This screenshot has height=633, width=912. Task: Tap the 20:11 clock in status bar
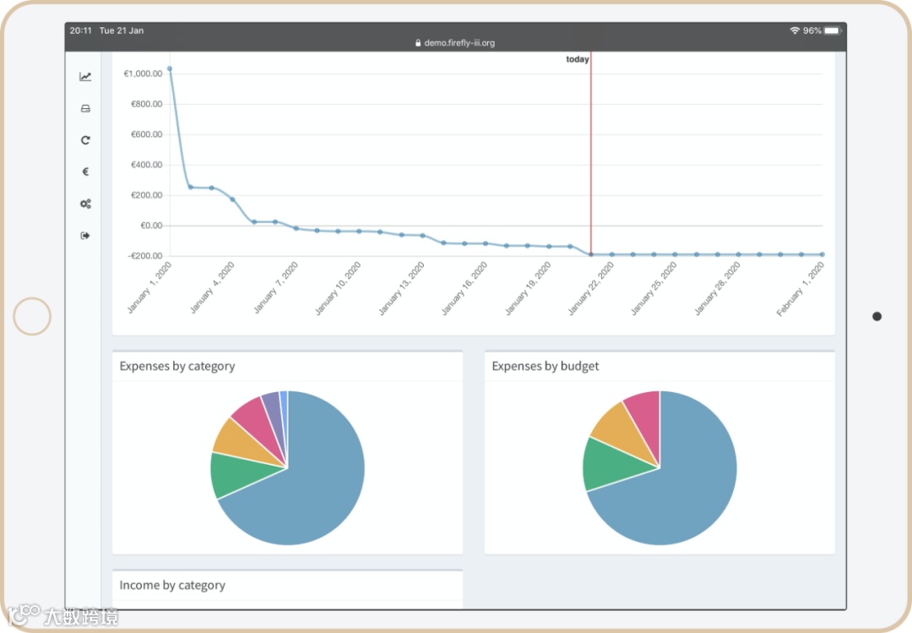click(81, 30)
